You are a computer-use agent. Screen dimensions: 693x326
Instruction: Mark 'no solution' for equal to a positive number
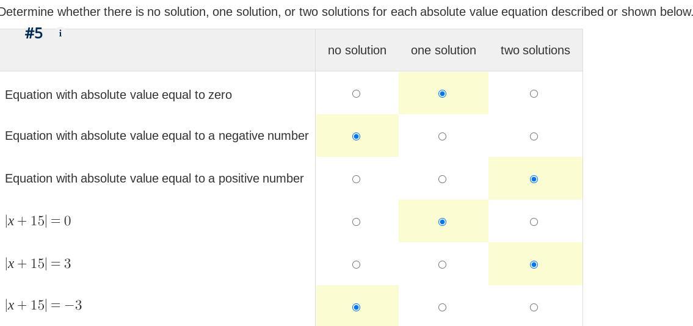(x=357, y=179)
